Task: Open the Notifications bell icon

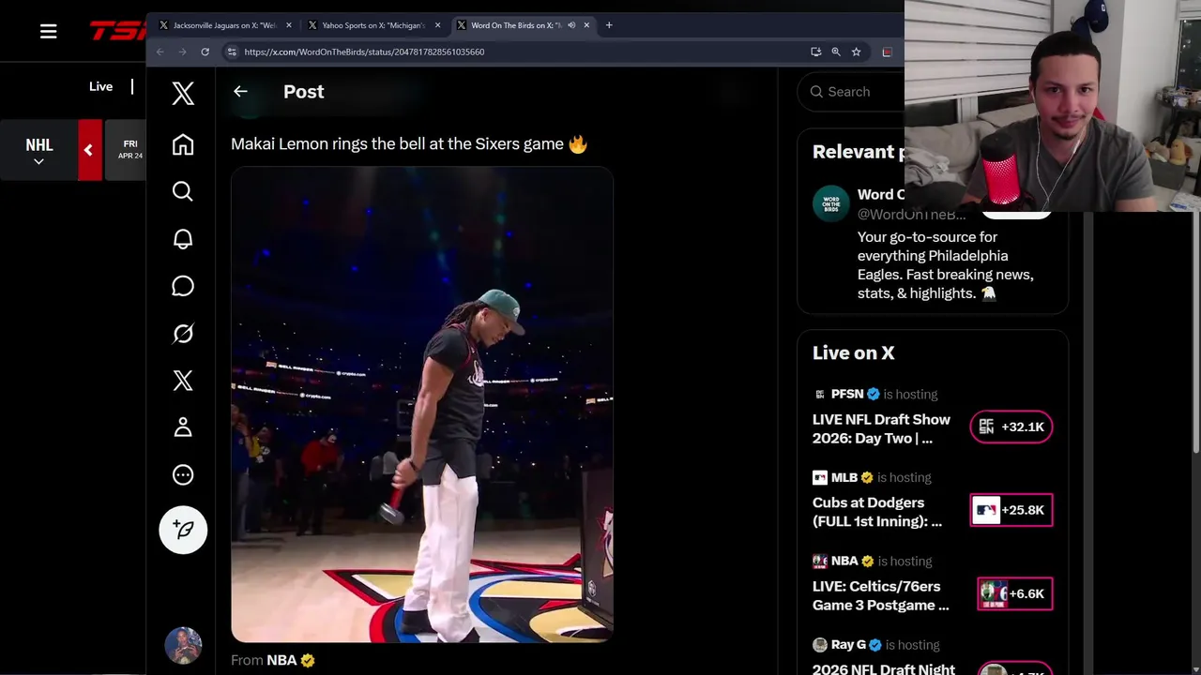Action: tap(183, 239)
